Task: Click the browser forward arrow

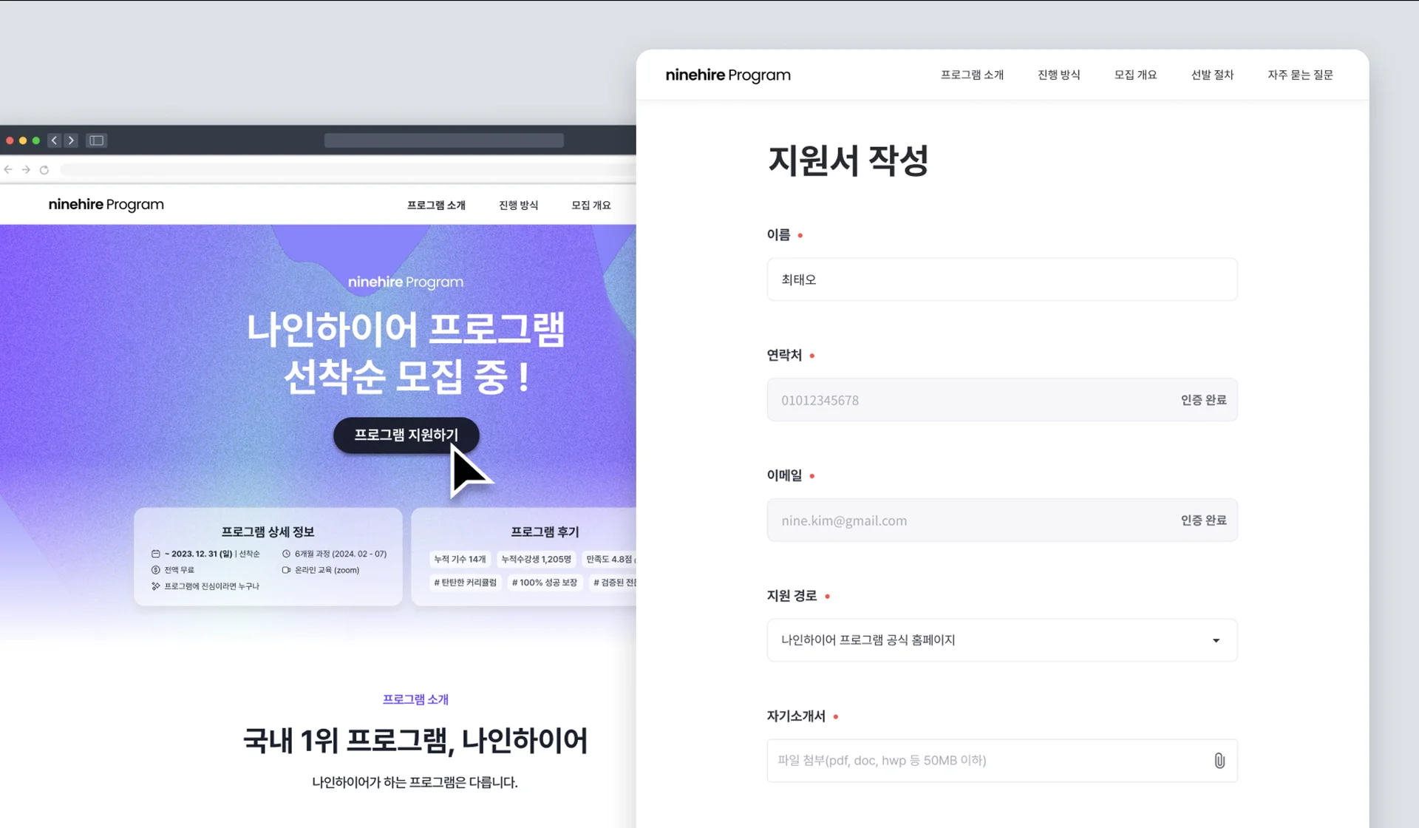Action: pos(26,169)
